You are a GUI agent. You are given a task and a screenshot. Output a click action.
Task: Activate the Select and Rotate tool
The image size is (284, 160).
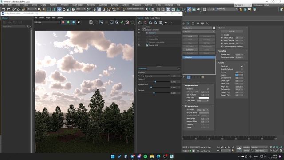coord(64,9)
